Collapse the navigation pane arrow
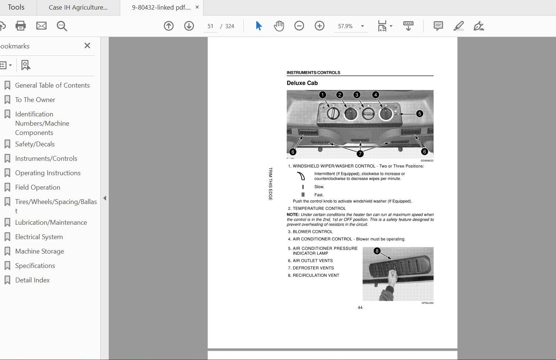The image size is (556, 360). click(105, 198)
